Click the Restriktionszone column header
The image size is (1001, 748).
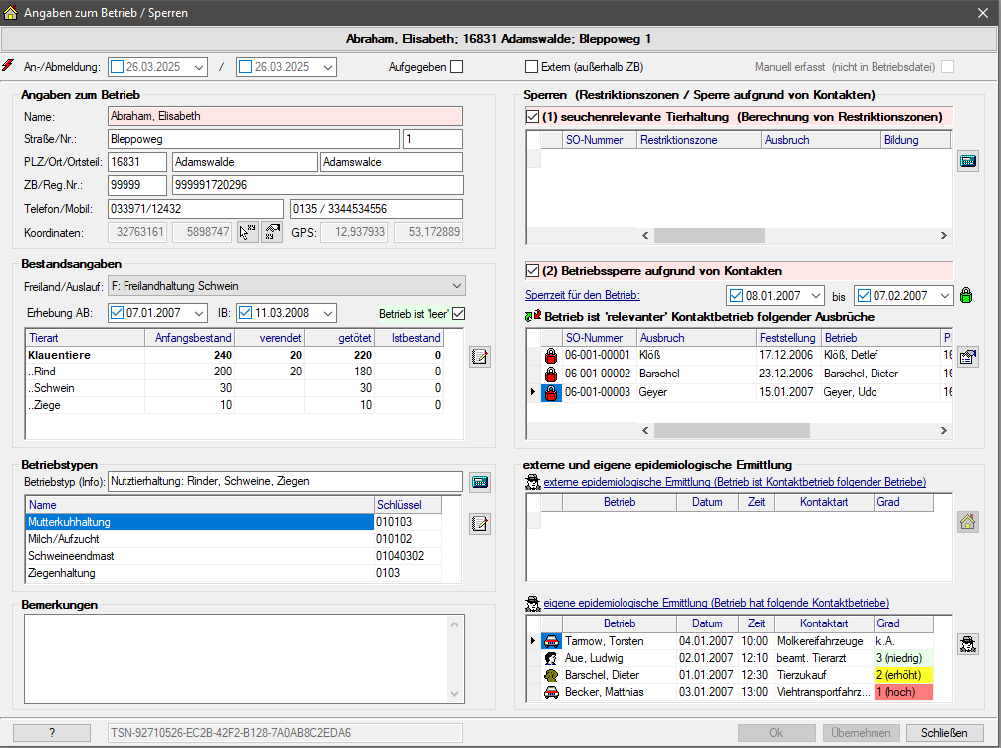[699, 140]
